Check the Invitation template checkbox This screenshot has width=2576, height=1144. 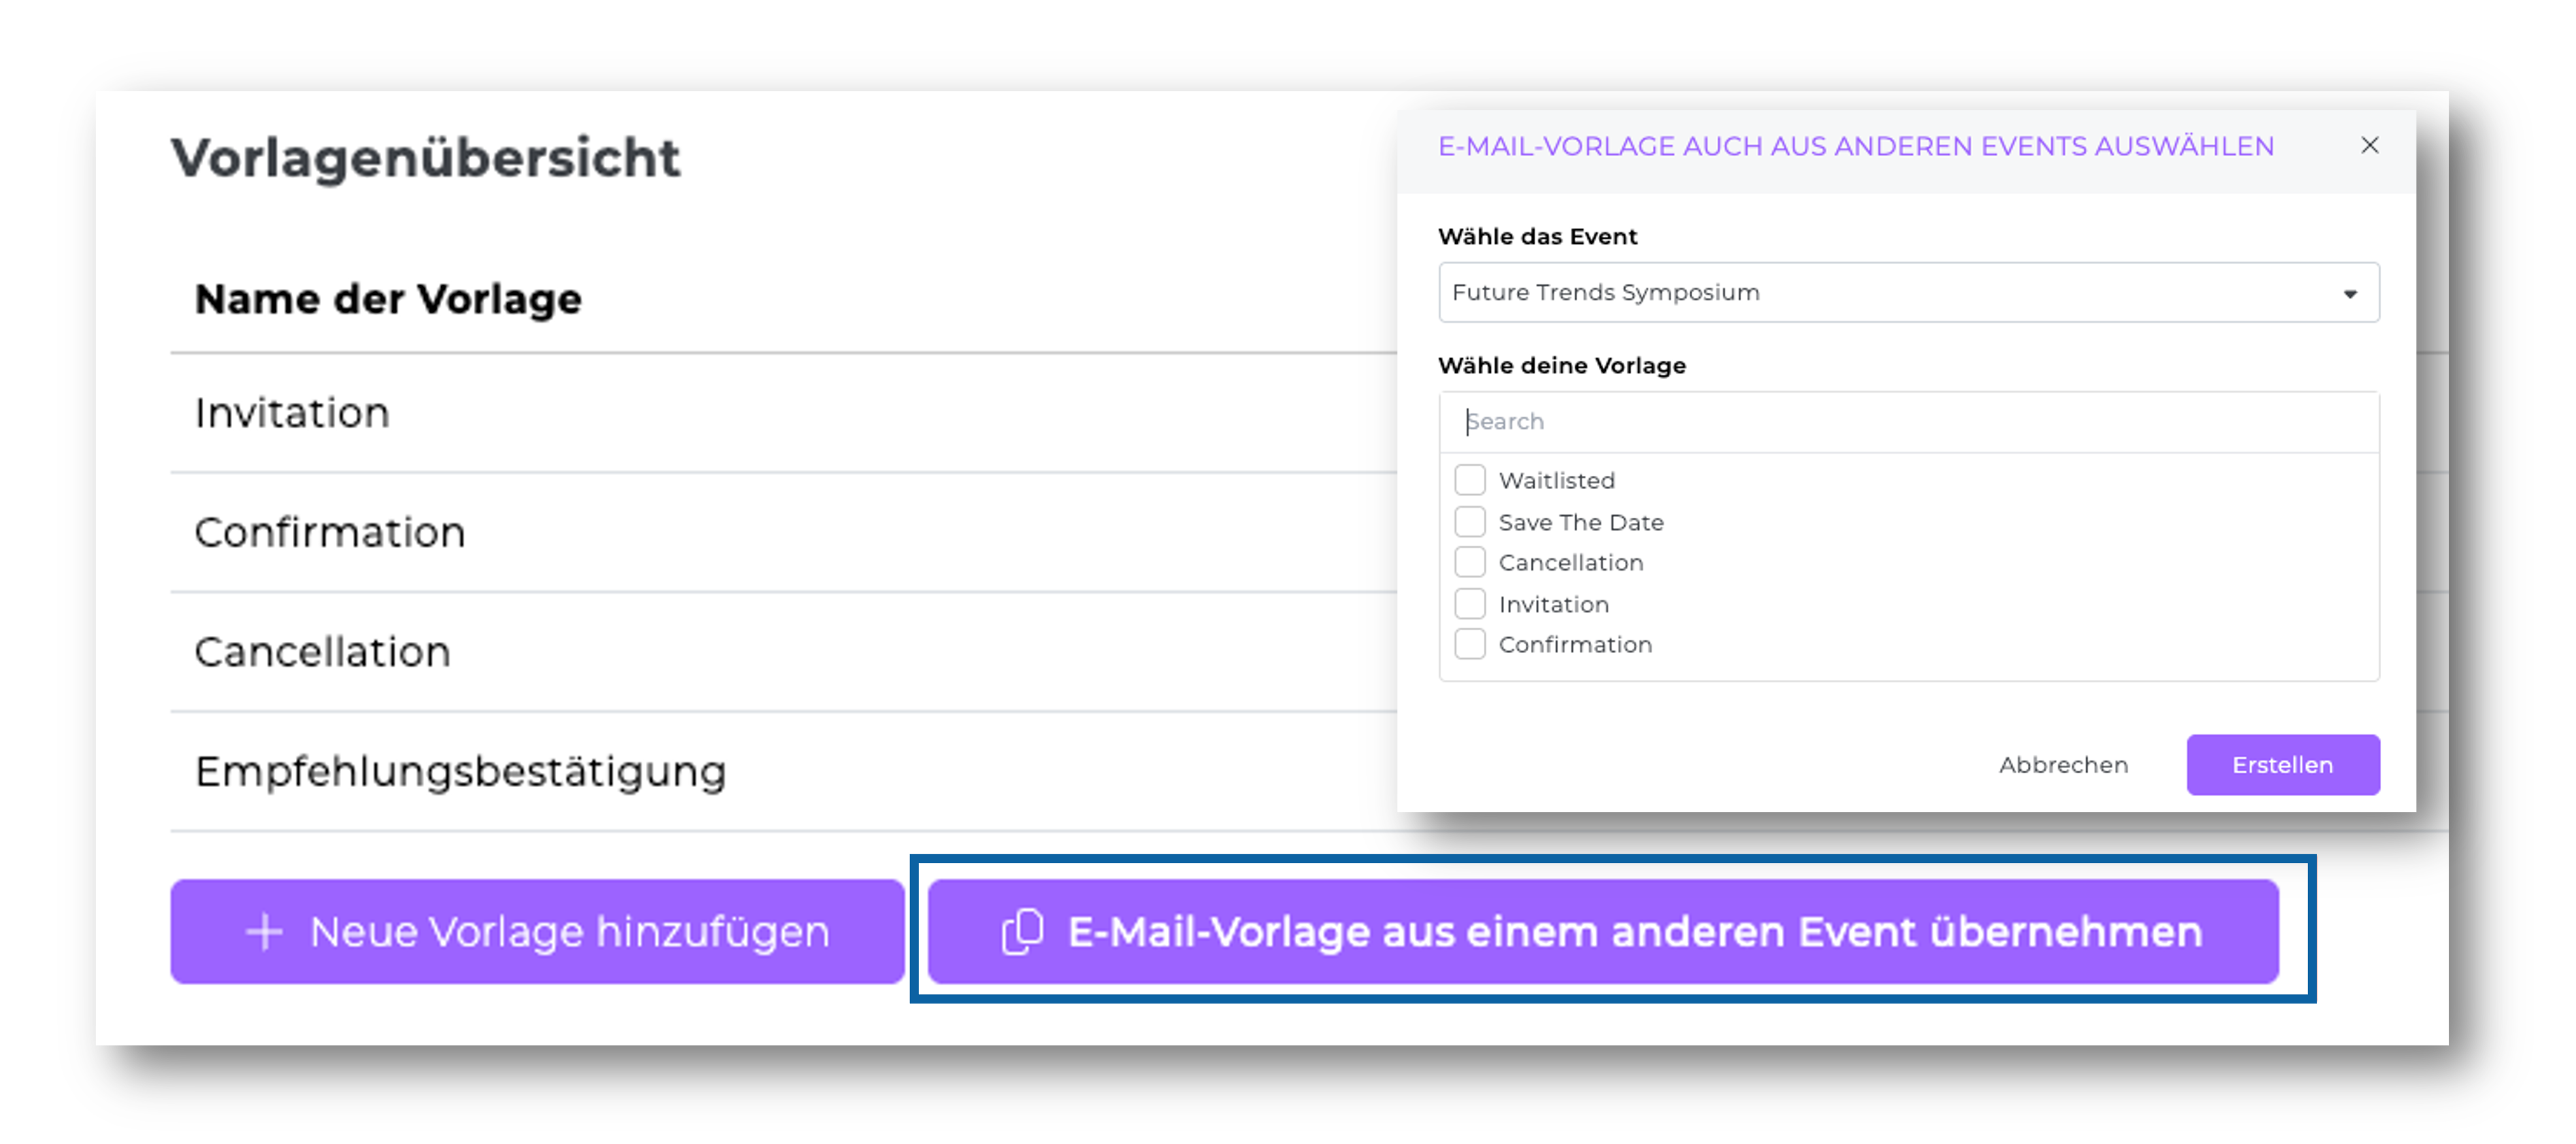point(1469,603)
